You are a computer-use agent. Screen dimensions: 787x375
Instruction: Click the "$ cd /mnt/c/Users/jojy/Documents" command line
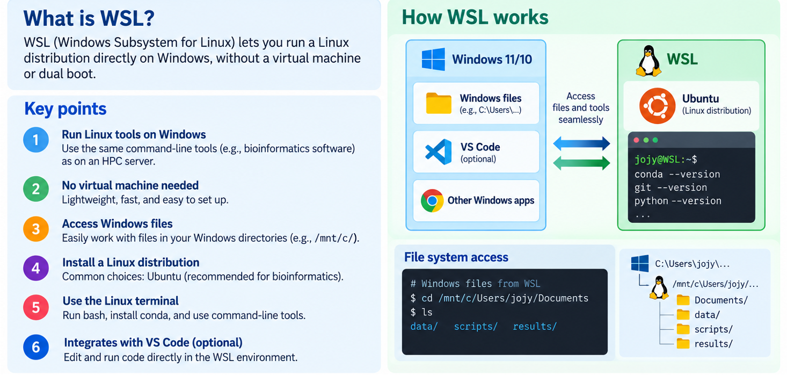[499, 298]
